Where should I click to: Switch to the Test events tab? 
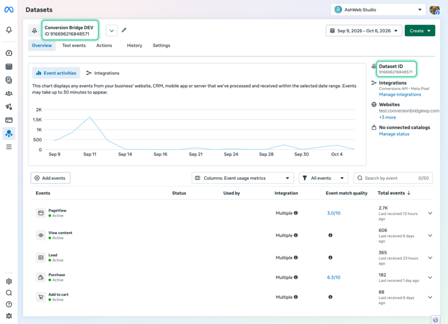pos(73,45)
